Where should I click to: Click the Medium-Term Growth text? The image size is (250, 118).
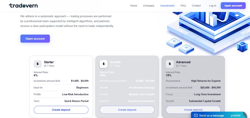pos(142,94)
